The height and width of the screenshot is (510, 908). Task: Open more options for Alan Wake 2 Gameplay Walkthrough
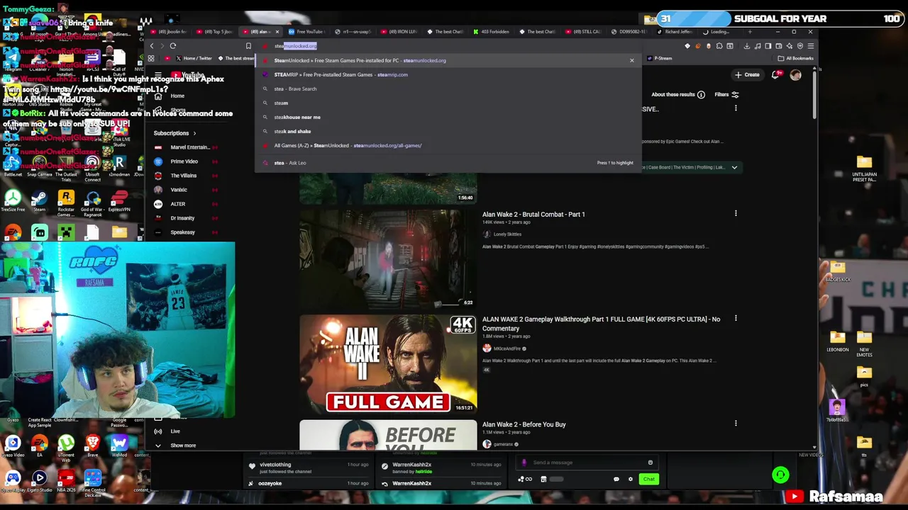(x=736, y=319)
